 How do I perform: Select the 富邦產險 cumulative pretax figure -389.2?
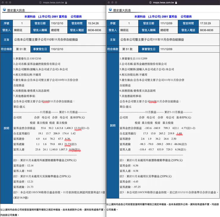click(160, 144)
